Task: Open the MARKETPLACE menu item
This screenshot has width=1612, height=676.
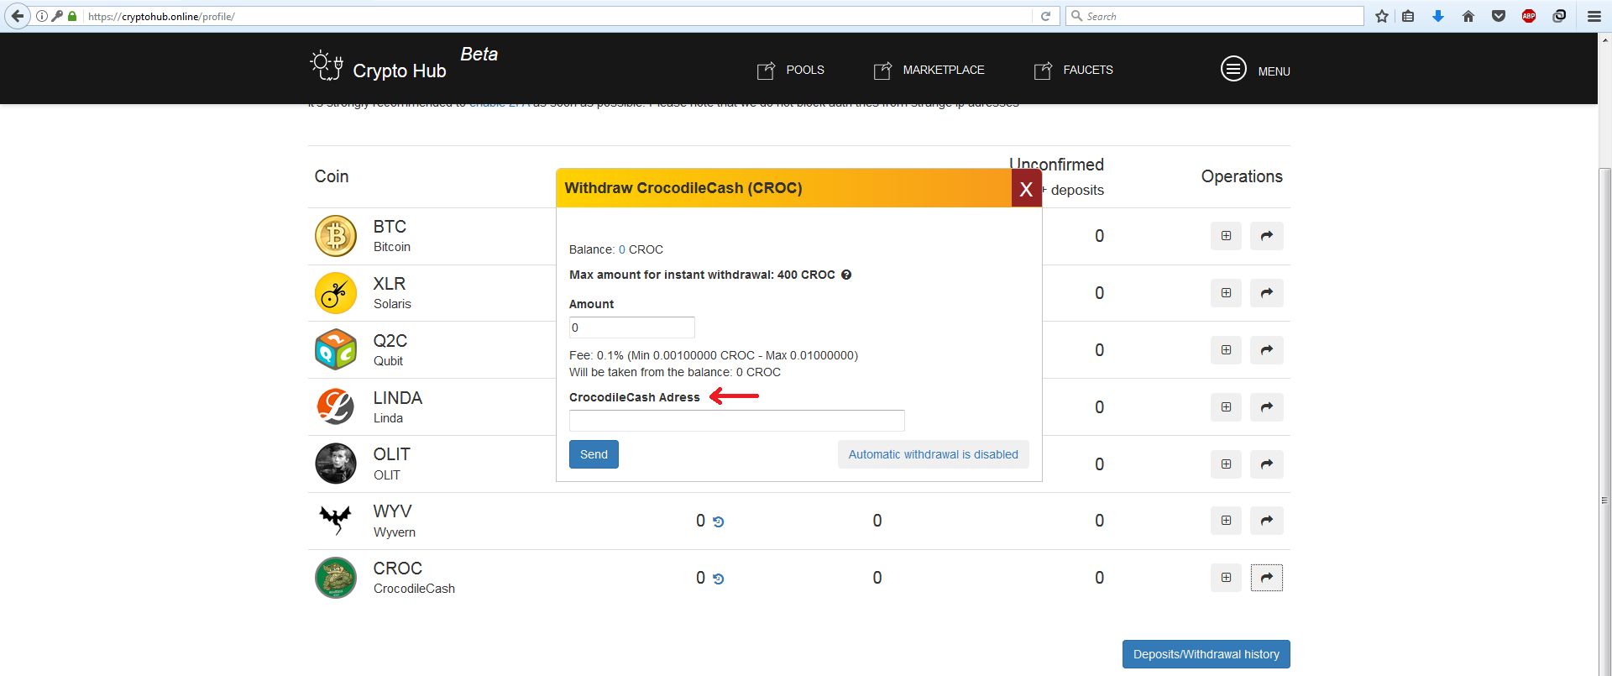Action: point(929,71)
